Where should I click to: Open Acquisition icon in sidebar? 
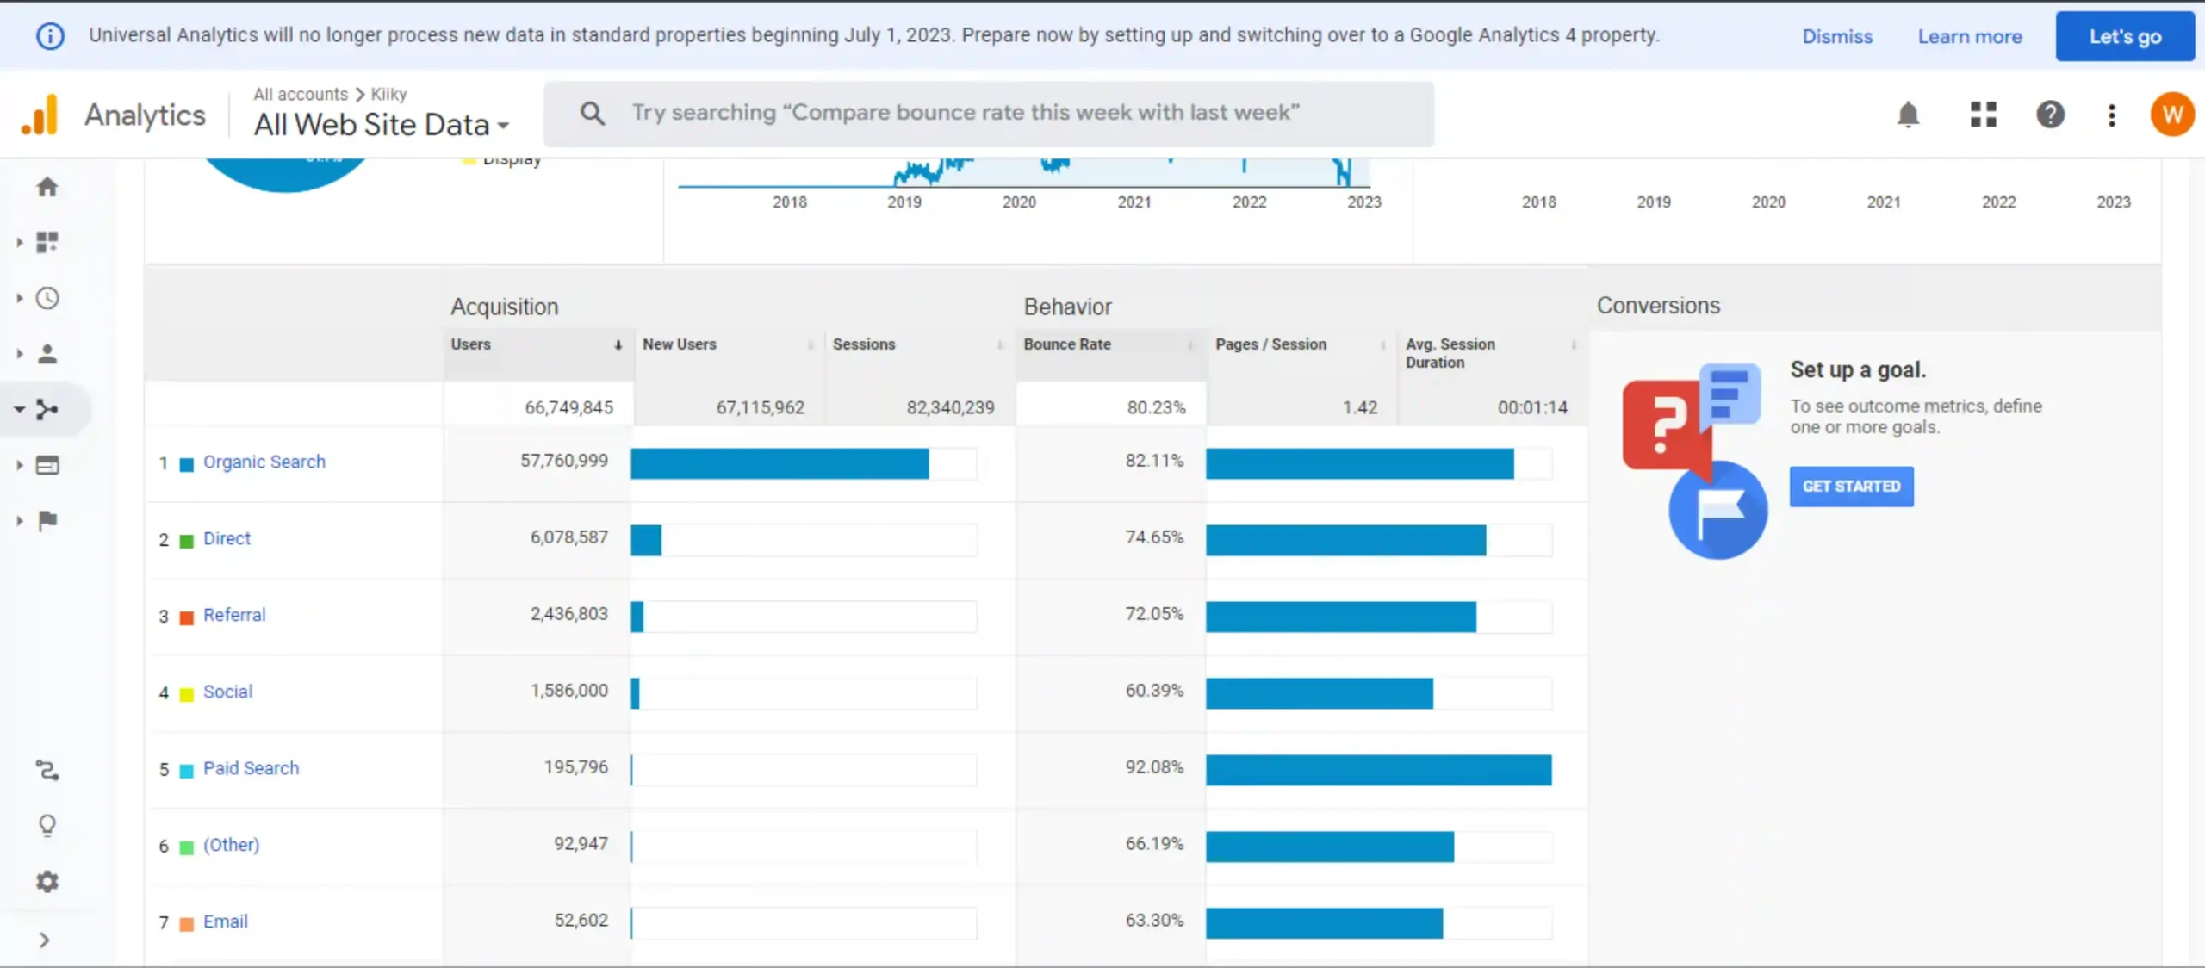[47, 409]
